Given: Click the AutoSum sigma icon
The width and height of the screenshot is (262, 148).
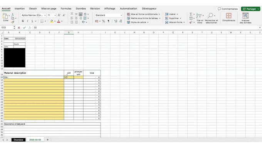Looking at the screenshot, I should coord(191,14).
